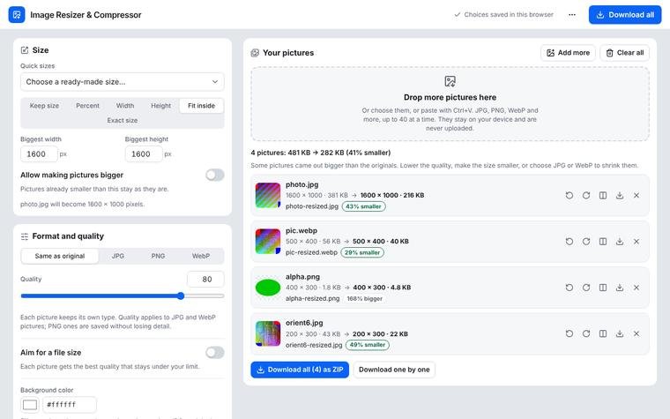Open the background color swatch picker
Viewport: 670px width, 419px height.
click(29, 405)
